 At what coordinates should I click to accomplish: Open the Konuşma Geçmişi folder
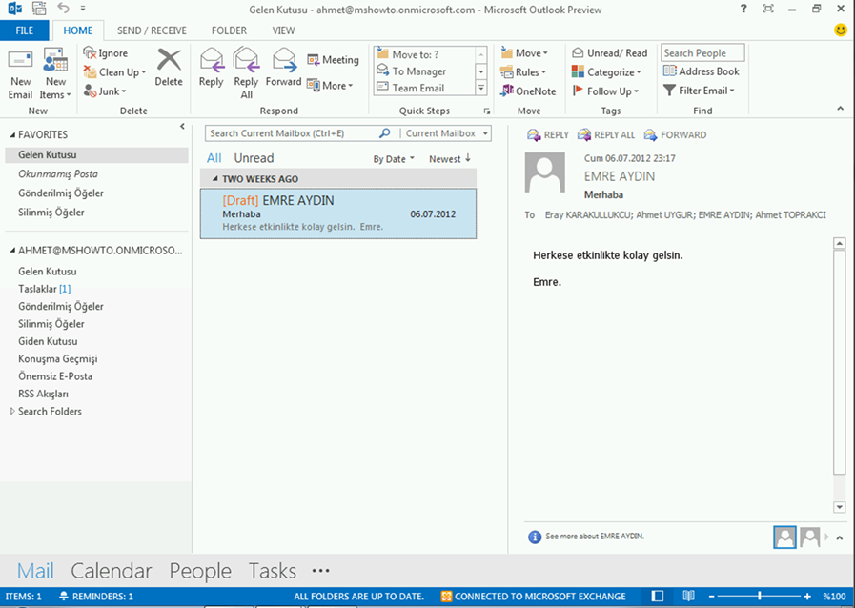pyautogui.click(x=58, y=359)
